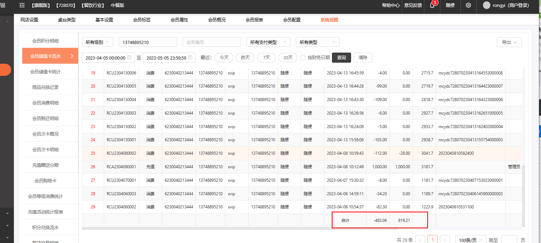
Task: Click the user avatar icon
Action: click(x=486, y=5)
